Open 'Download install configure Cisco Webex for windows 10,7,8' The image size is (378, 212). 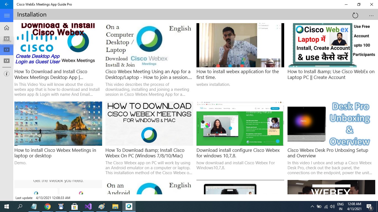(x=238, y=153)
